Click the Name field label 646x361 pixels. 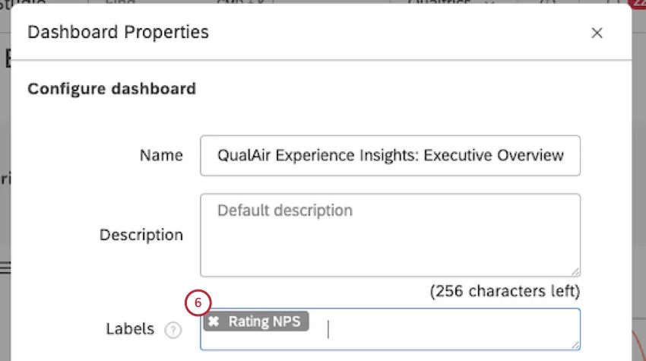tap(161, 156)
